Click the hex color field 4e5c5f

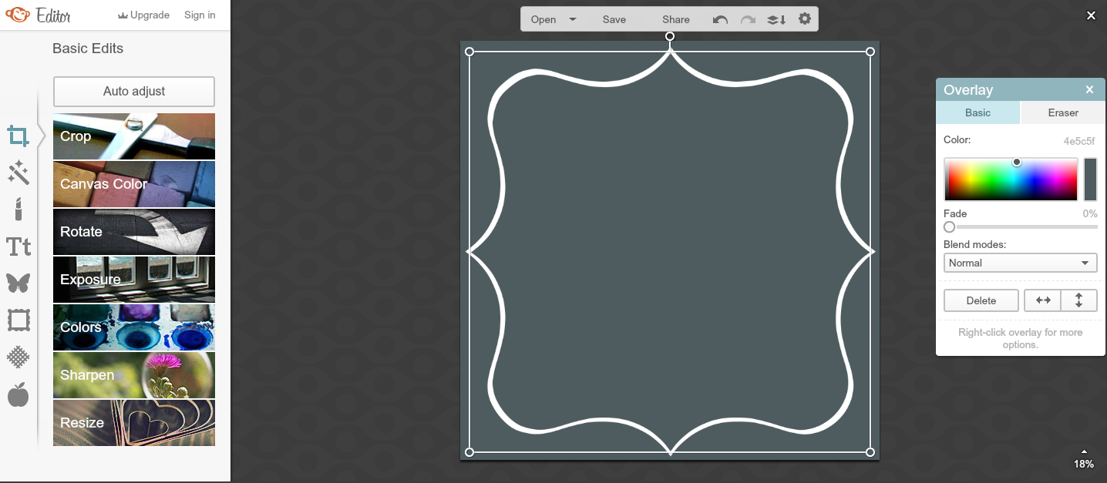[1078, 141]
